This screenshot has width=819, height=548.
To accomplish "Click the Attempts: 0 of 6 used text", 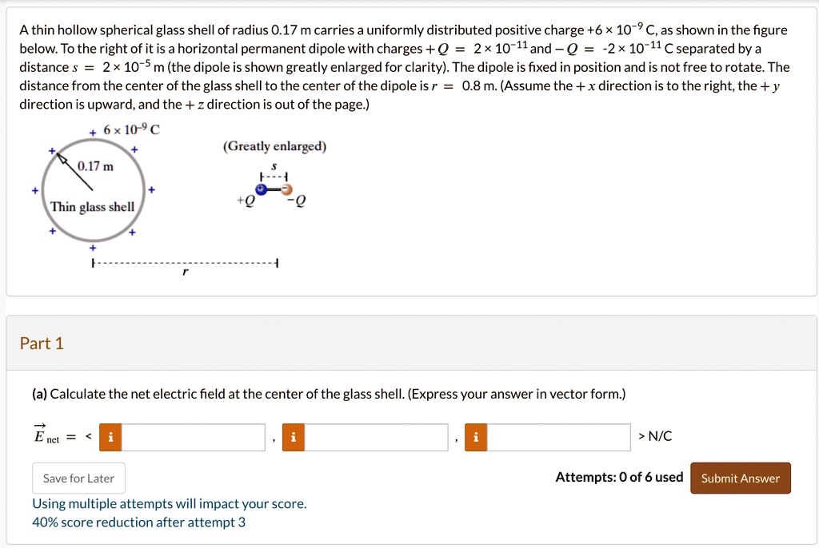I will pyautogui.click(x=619, y=477).
